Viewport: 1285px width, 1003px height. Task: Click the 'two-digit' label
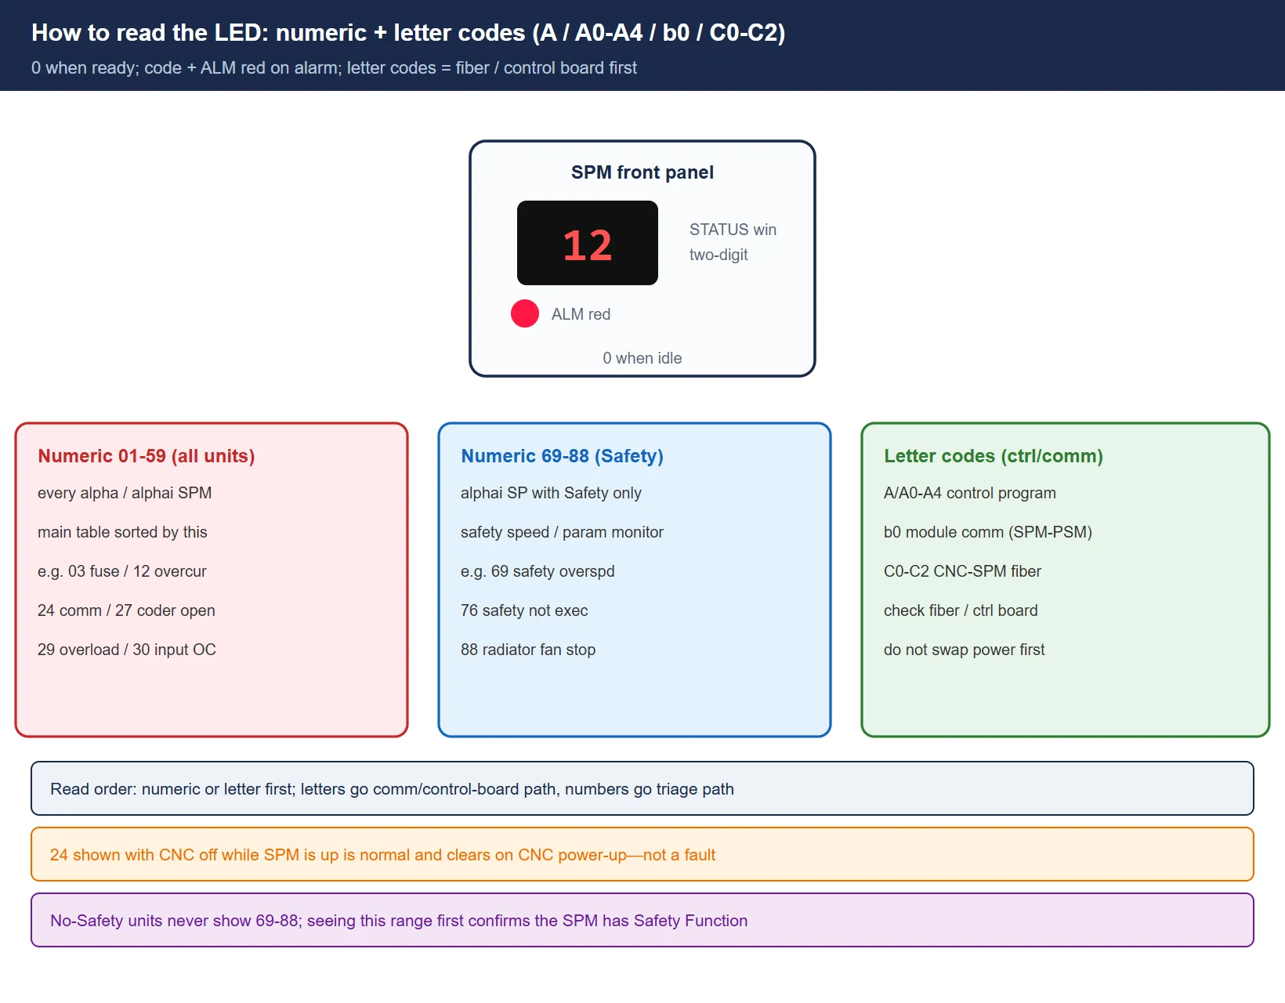click(719, 255)
